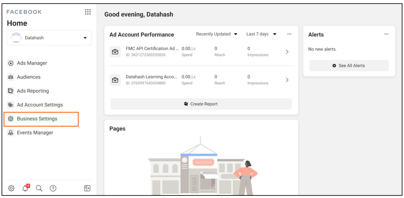Click the Good evening, Datahash greeting
This screenshot has height=198, width=404.
(x=139, y=14)
